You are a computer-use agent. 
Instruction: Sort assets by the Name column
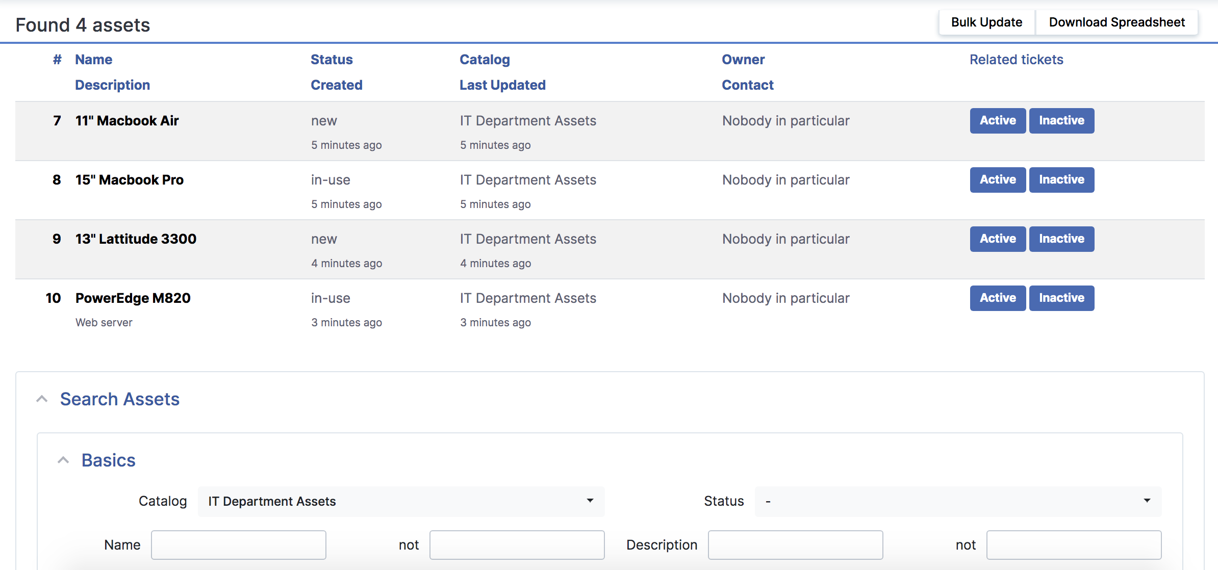(94, 59)
